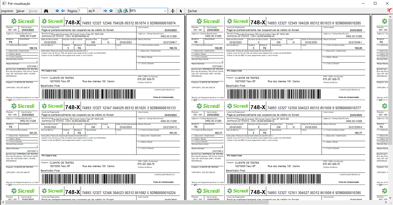Click barcode line ending 10224

[129, 193]
